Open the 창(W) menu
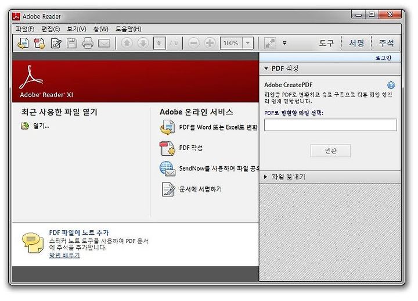Screen dimensions: 418x301 [101, 29]
